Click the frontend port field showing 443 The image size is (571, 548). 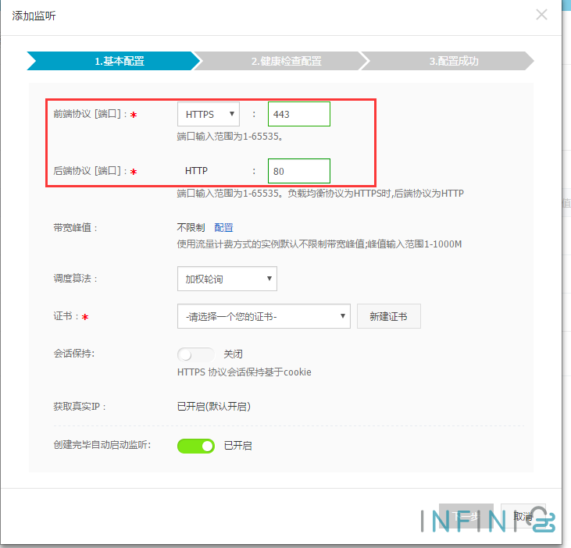pos(298,114)
